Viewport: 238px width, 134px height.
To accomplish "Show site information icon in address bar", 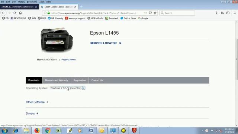I will 45,13.
